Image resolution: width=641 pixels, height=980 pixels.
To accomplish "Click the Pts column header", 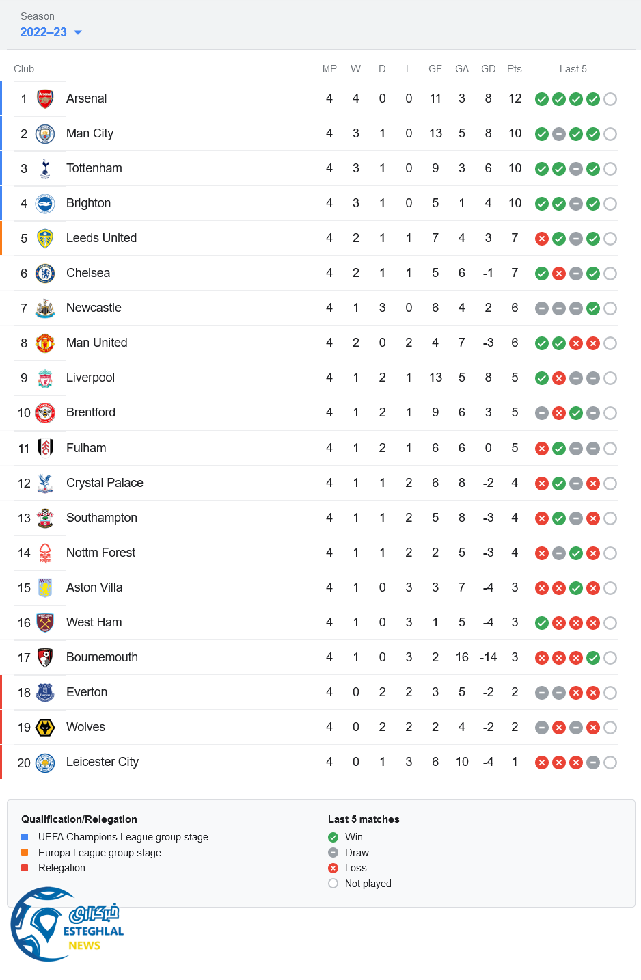I will click(x=515, y=69).
